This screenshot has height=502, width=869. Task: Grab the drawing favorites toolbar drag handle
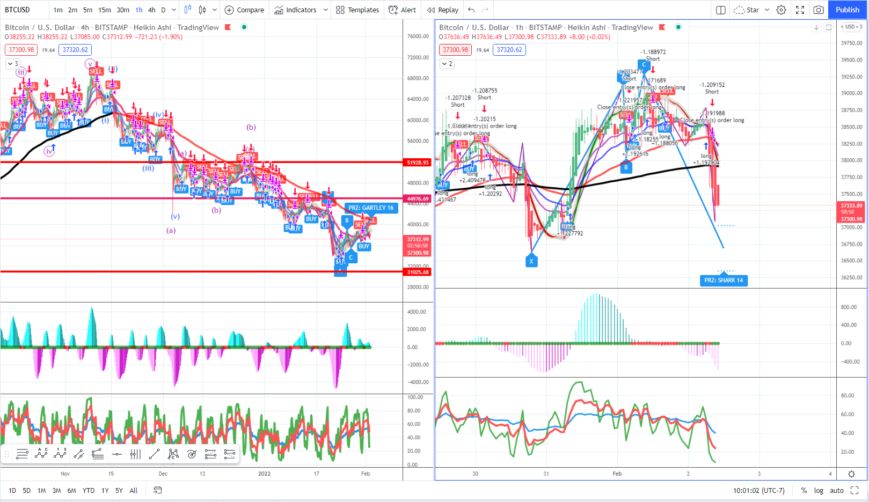[7, 454]
